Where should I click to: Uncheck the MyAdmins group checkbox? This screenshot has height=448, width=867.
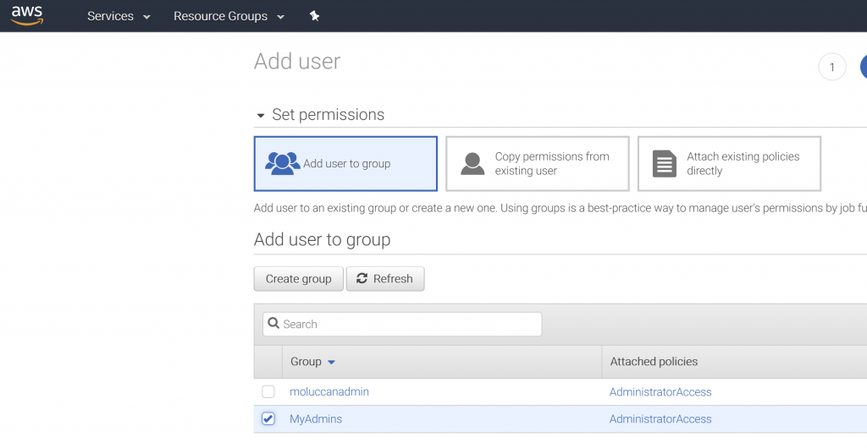pos(268,418)
